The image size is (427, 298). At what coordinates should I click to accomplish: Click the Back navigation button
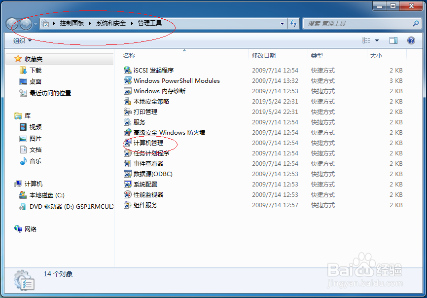coord(11,23)
